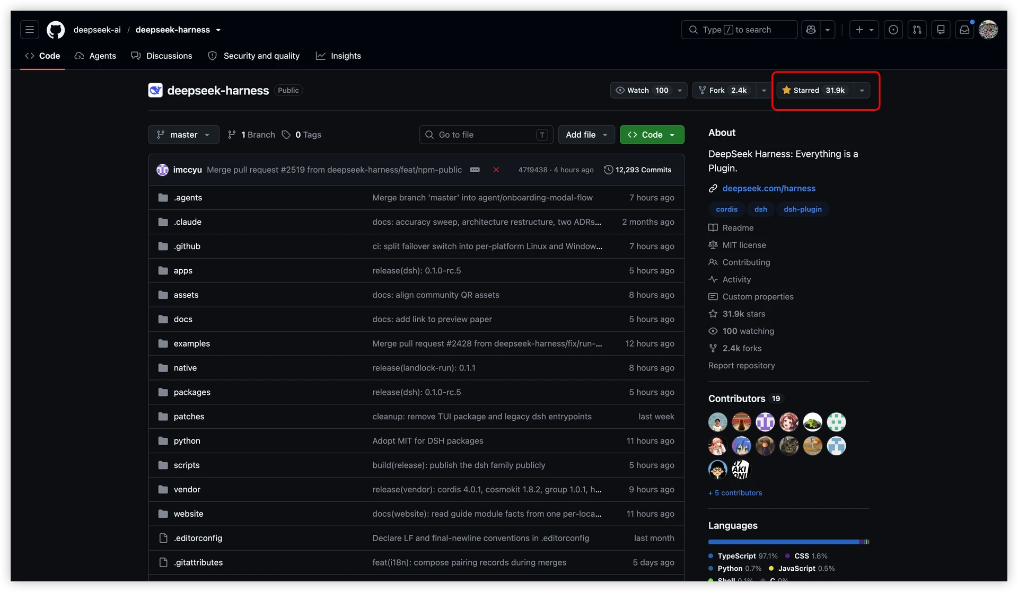Open the packages folder
Image resolution: width=1018 pixels, height=592 pixels.
click(x=192, y=392)
